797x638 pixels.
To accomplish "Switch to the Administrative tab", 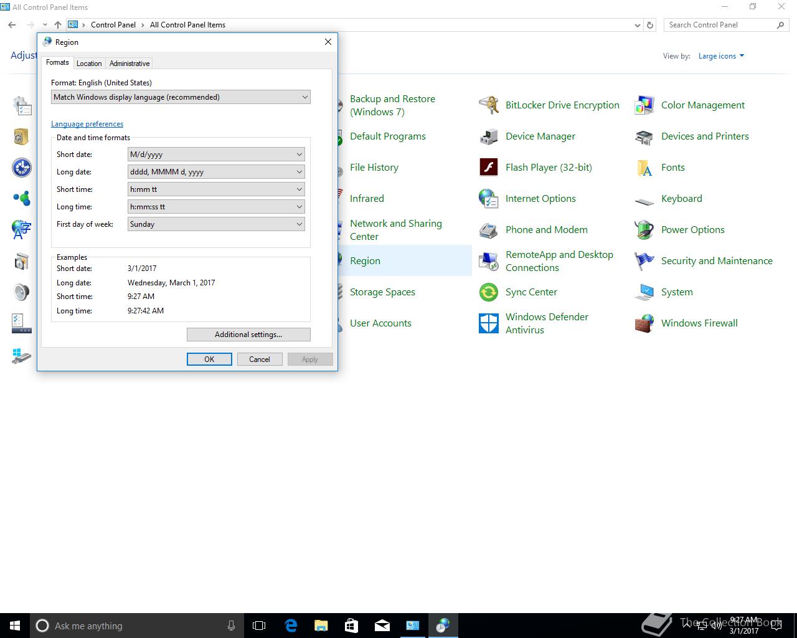I will click(130, 64).
